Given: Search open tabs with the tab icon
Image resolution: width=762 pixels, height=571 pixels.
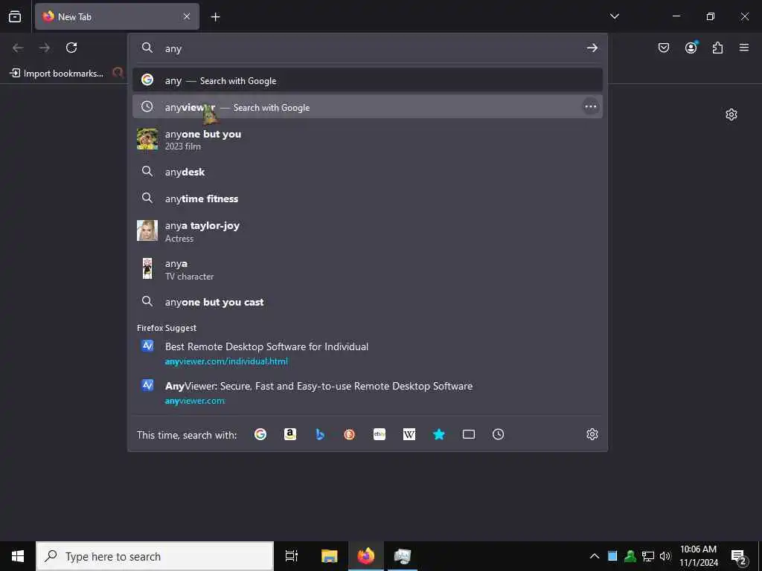Looking at the screenshot, I should tap(469, 434).
